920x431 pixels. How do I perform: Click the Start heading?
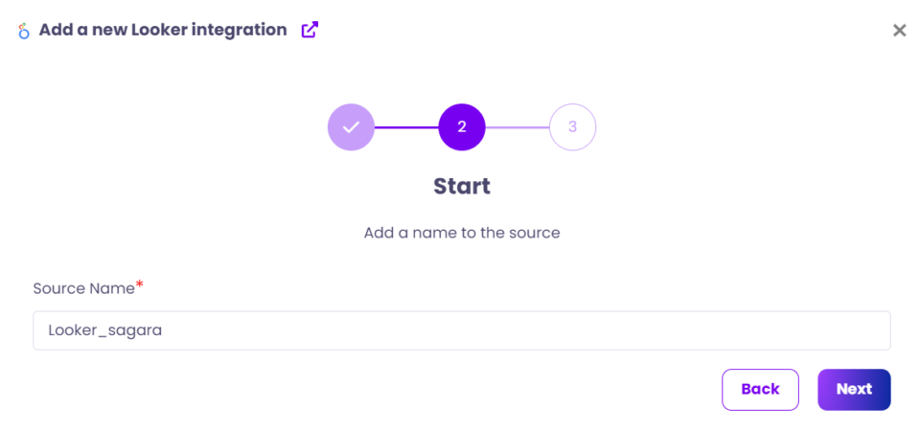pyautogui.click(x=462, y=186)
